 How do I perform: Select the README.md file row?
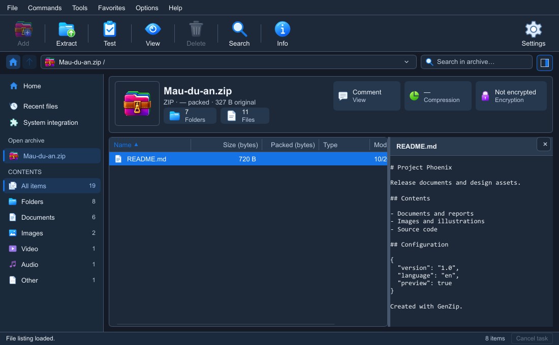point(248,159)
